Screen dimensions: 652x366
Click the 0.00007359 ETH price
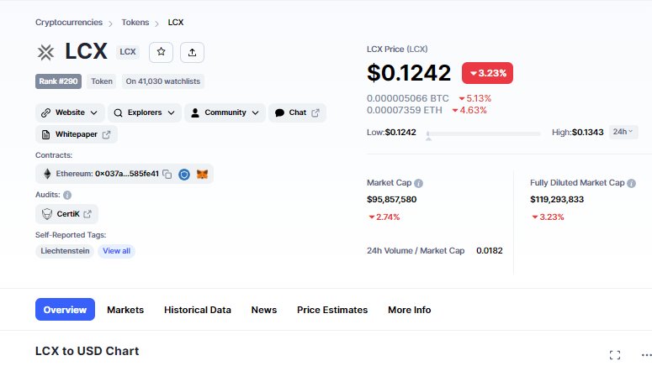tap(404, 110)
